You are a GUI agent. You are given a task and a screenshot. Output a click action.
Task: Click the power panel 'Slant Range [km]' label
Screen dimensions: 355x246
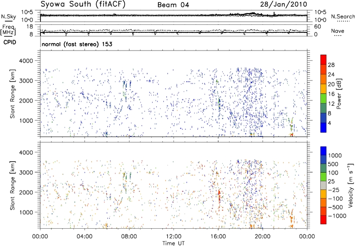12,94
